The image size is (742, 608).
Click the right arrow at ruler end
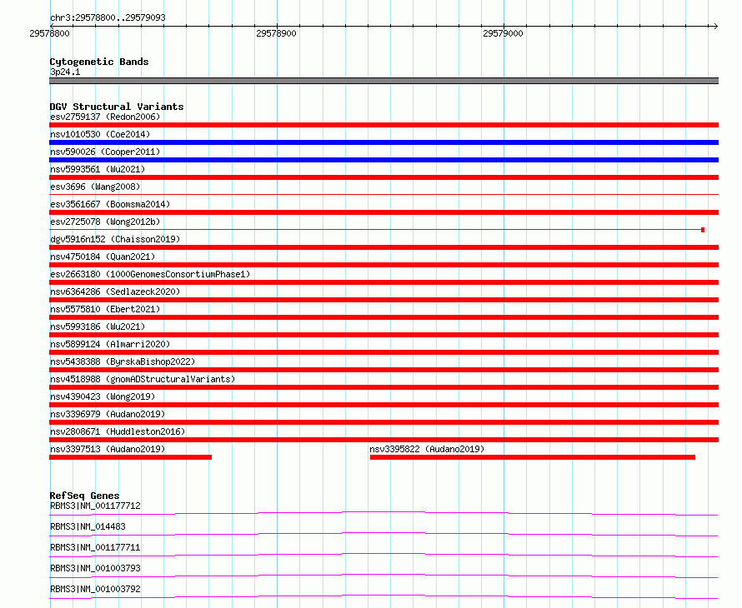715,26
